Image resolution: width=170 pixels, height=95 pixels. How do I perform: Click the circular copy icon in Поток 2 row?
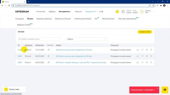(x=142, y=56)
